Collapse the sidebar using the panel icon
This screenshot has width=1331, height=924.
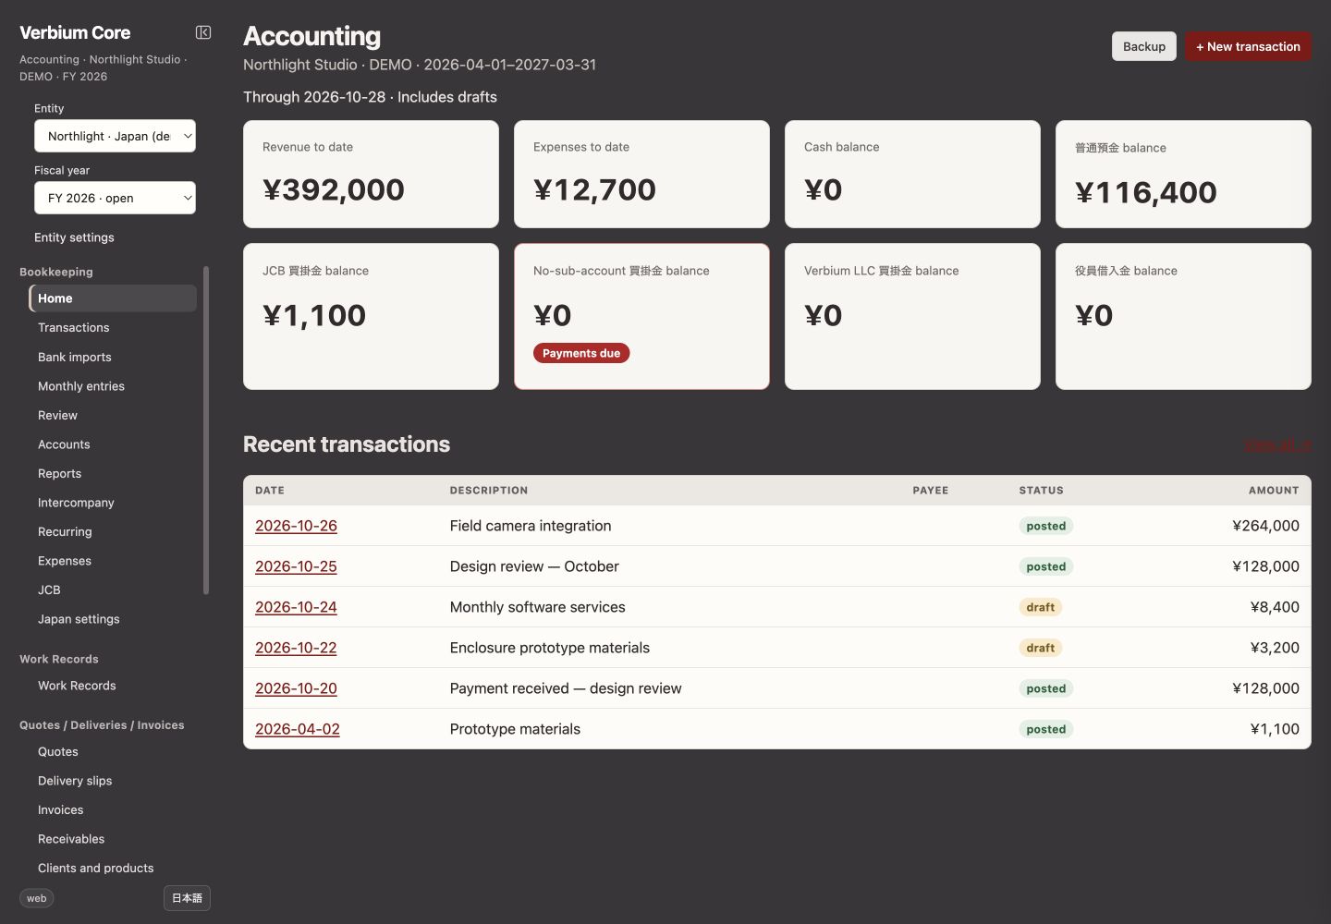coord(203,32)
